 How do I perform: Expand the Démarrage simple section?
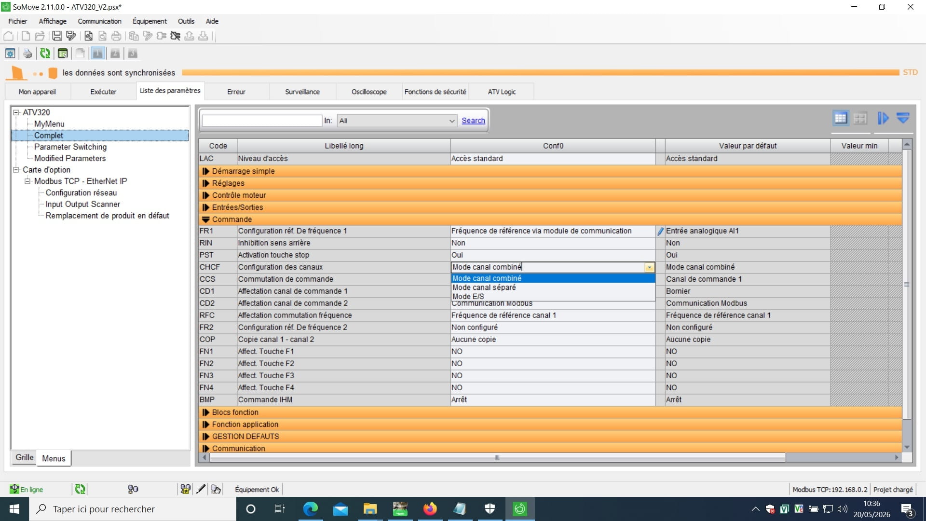pos(206,171)
